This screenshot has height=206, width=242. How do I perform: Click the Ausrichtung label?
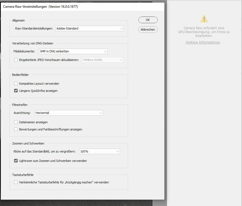22,113
